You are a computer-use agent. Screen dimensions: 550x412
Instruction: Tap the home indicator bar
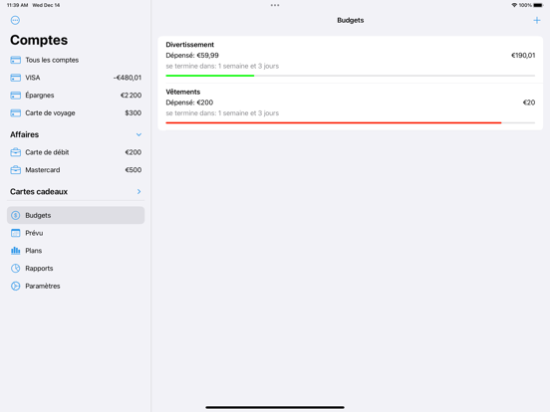pyautogui.click(x=275, y=407)
